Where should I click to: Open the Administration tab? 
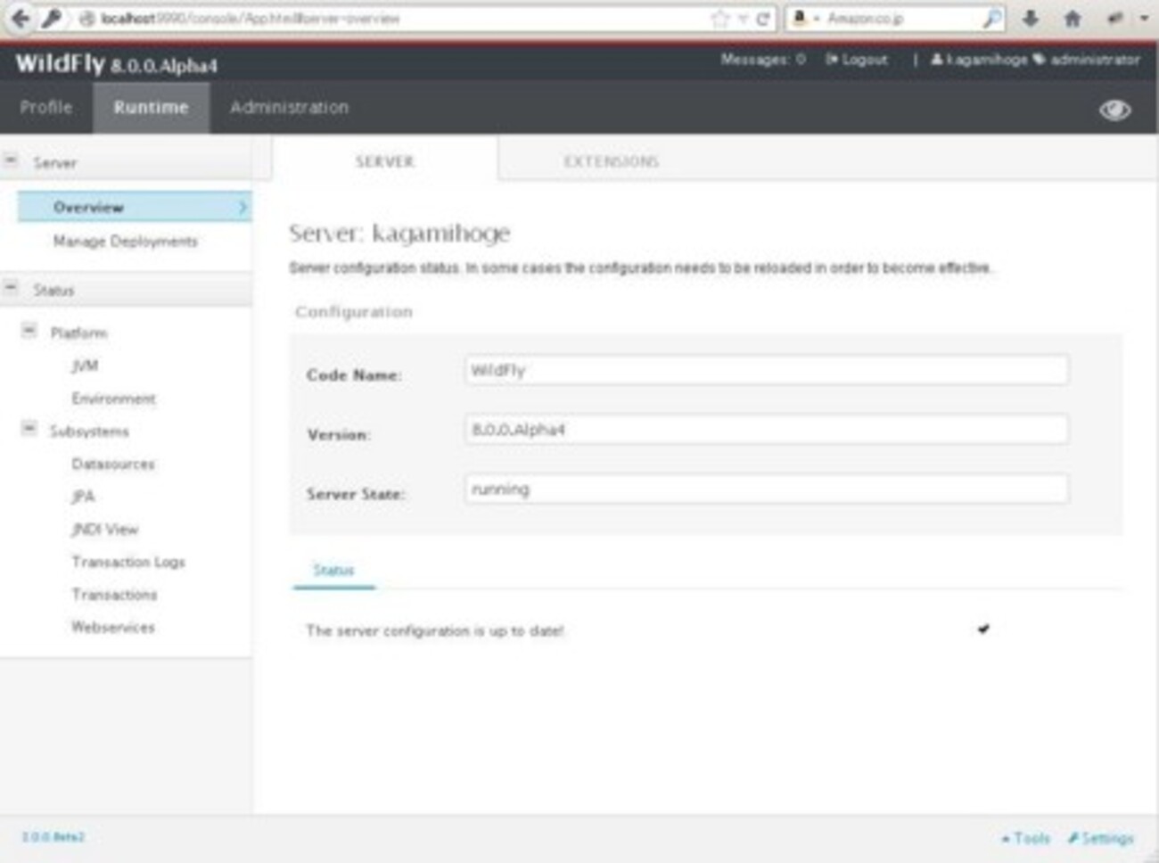click(290, 107)
